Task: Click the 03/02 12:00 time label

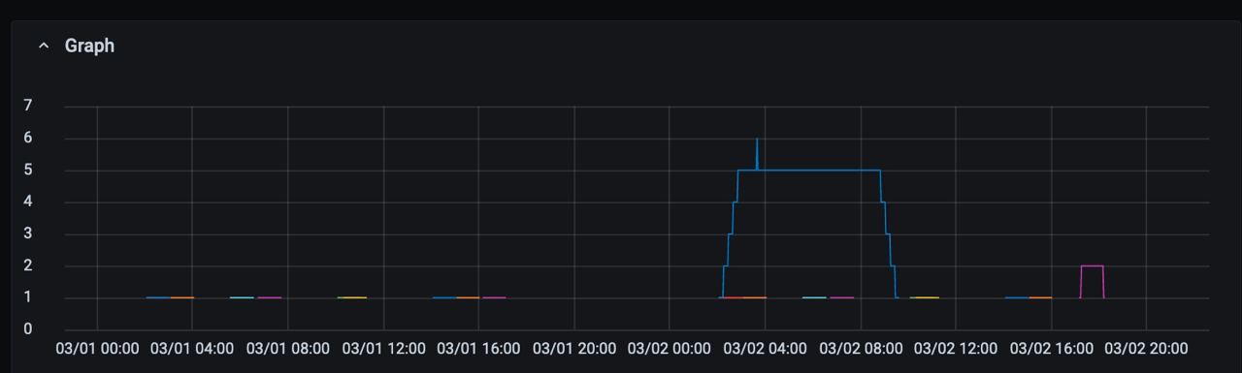Action: tap(956, 348)
